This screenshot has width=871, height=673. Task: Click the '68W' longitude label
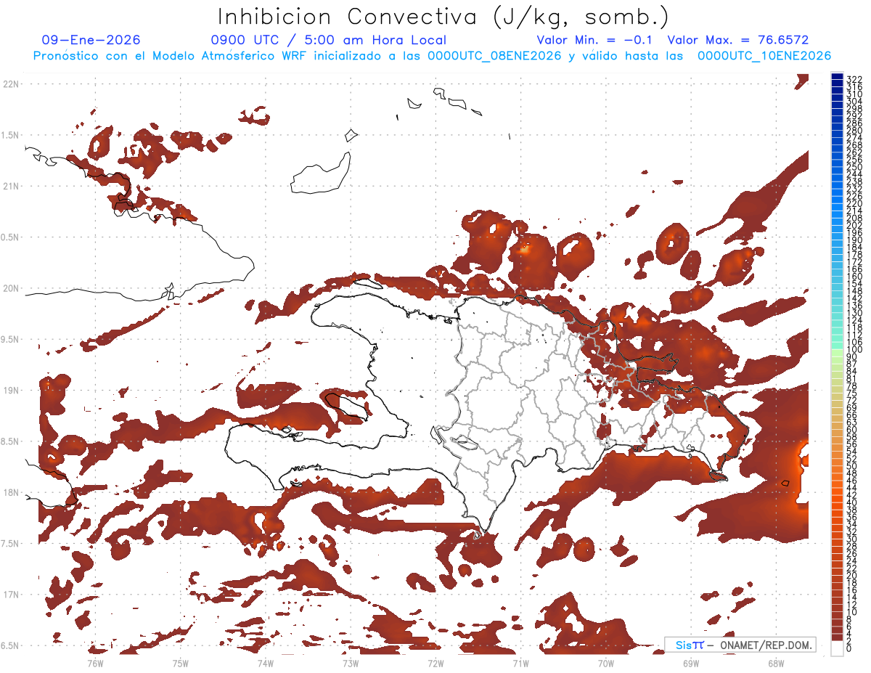(x=776, y=663)
